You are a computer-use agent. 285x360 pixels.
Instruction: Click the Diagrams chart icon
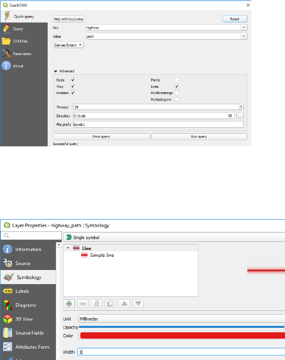7,305
